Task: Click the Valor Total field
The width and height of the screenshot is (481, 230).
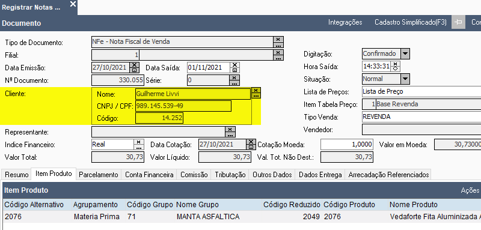Action: pos(118,157)
